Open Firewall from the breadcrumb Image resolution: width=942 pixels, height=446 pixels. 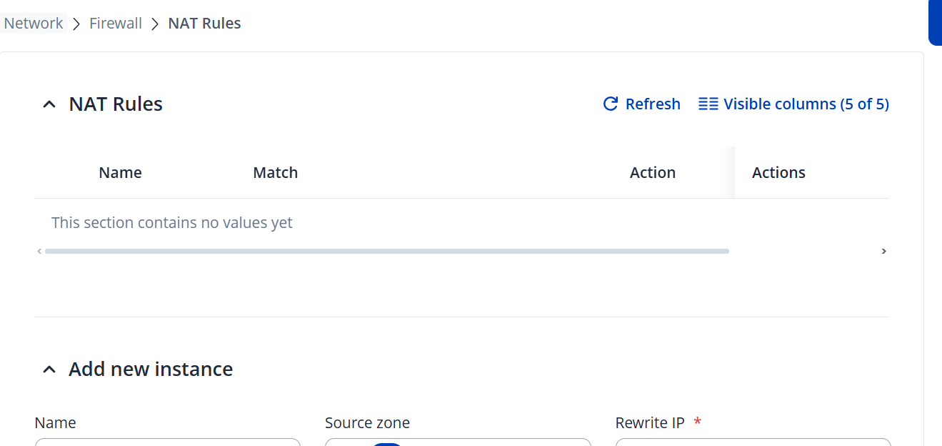pyautogui.click(x=116, y=24)
